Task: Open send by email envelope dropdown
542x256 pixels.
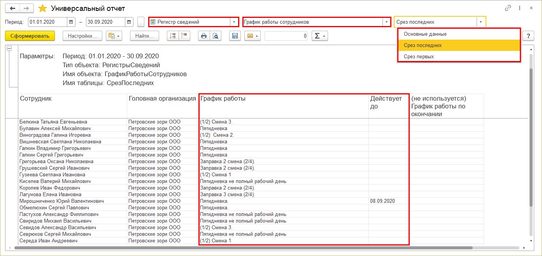Action: pyautogui.click(x=252, y=36)
